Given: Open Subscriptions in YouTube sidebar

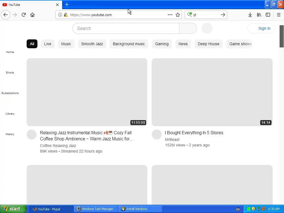Looking at the screenshot, I should tap(10, 93).
